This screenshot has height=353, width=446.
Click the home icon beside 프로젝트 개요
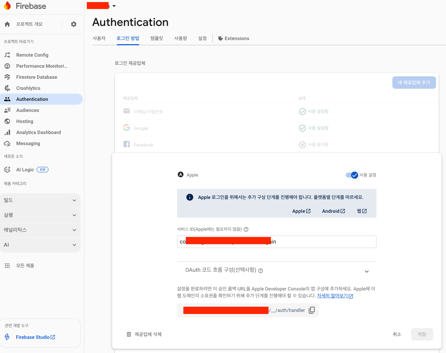(7, 24)
